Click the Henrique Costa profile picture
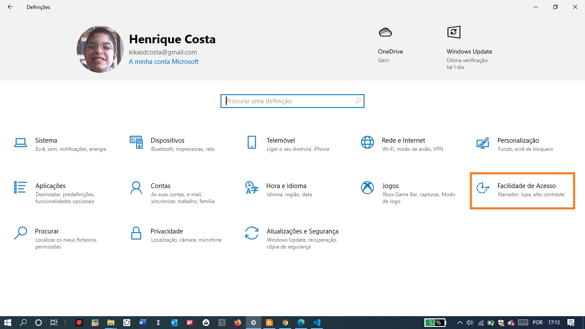This screenshot has width=585, height=329. coord(100,49)
